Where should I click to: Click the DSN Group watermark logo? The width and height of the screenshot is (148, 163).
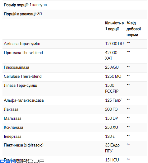coord(22,161)
